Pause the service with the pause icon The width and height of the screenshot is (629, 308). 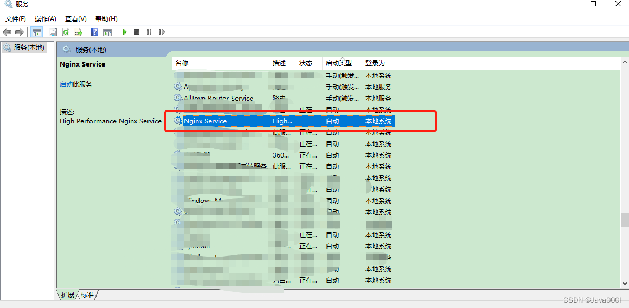[149, 32]
